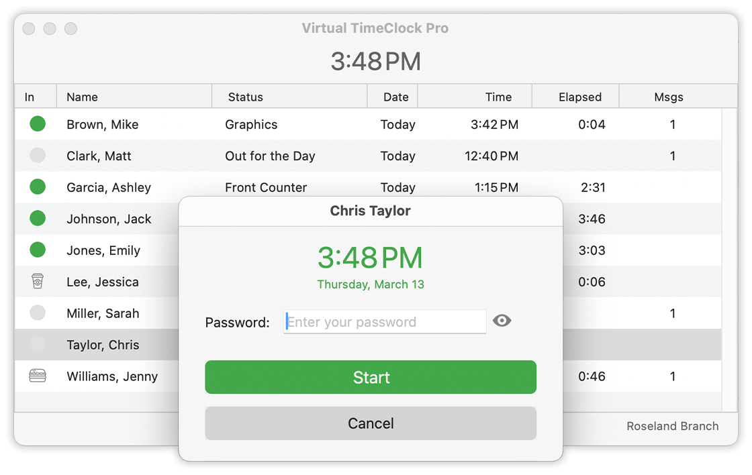Click the Roseland Branch label
Viewport: 752px width, 475px height.
tap(672, 425)
